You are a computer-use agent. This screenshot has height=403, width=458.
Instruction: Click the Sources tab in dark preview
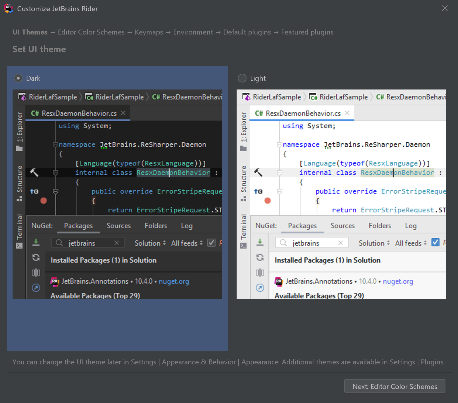pos(118,226)
